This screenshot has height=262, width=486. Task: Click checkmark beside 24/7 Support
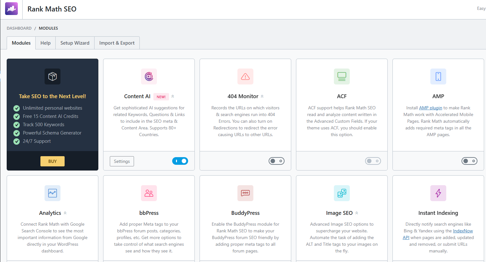[17, 142]
